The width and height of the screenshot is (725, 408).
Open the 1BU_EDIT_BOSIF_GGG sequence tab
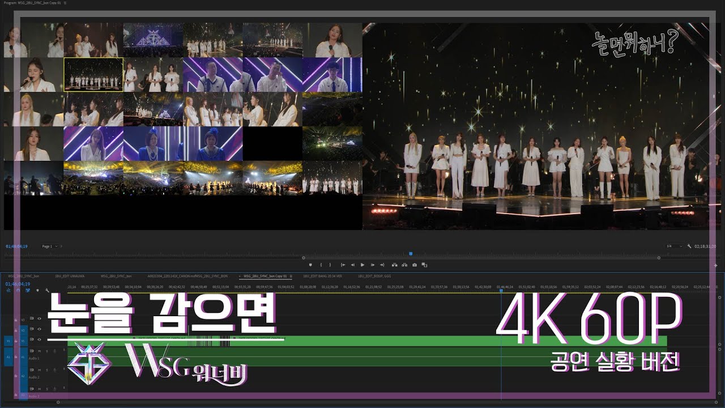(374, 277)
